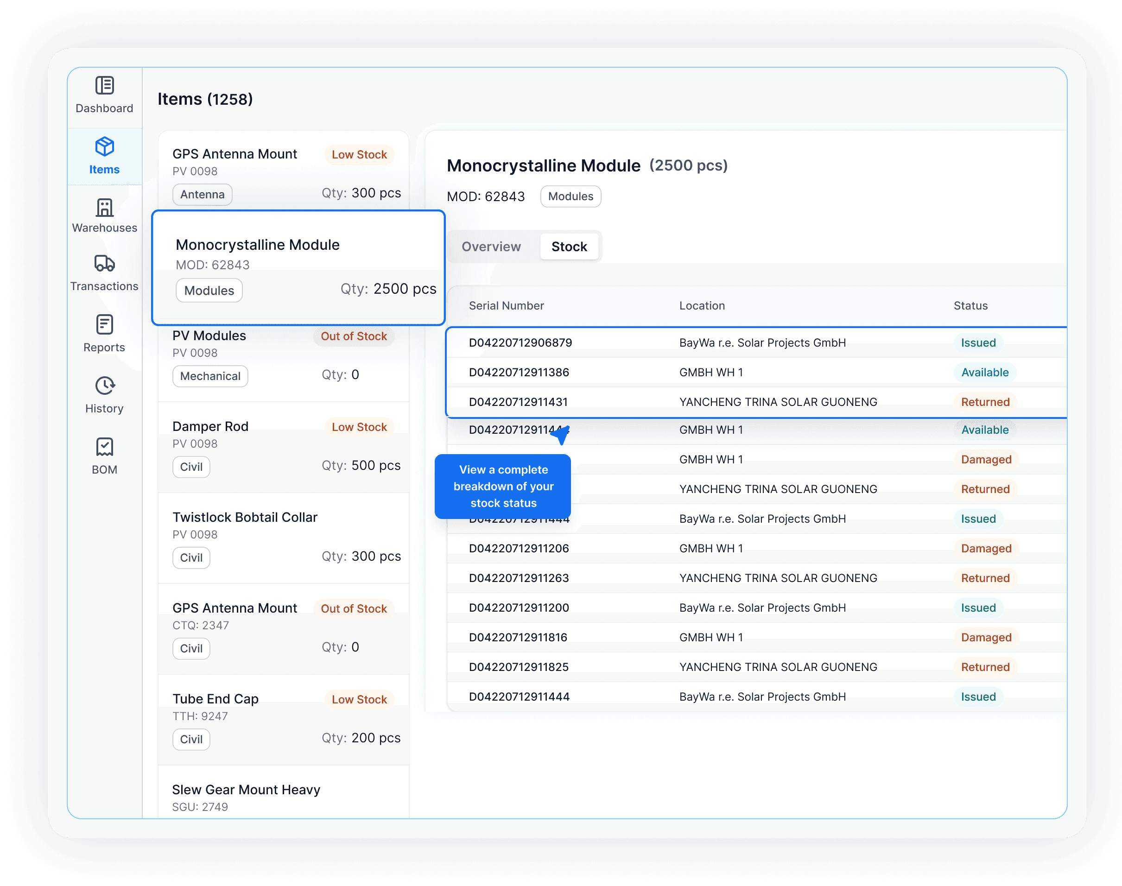
Task: Open the BOM checklist icon
Action: [104, 447]
